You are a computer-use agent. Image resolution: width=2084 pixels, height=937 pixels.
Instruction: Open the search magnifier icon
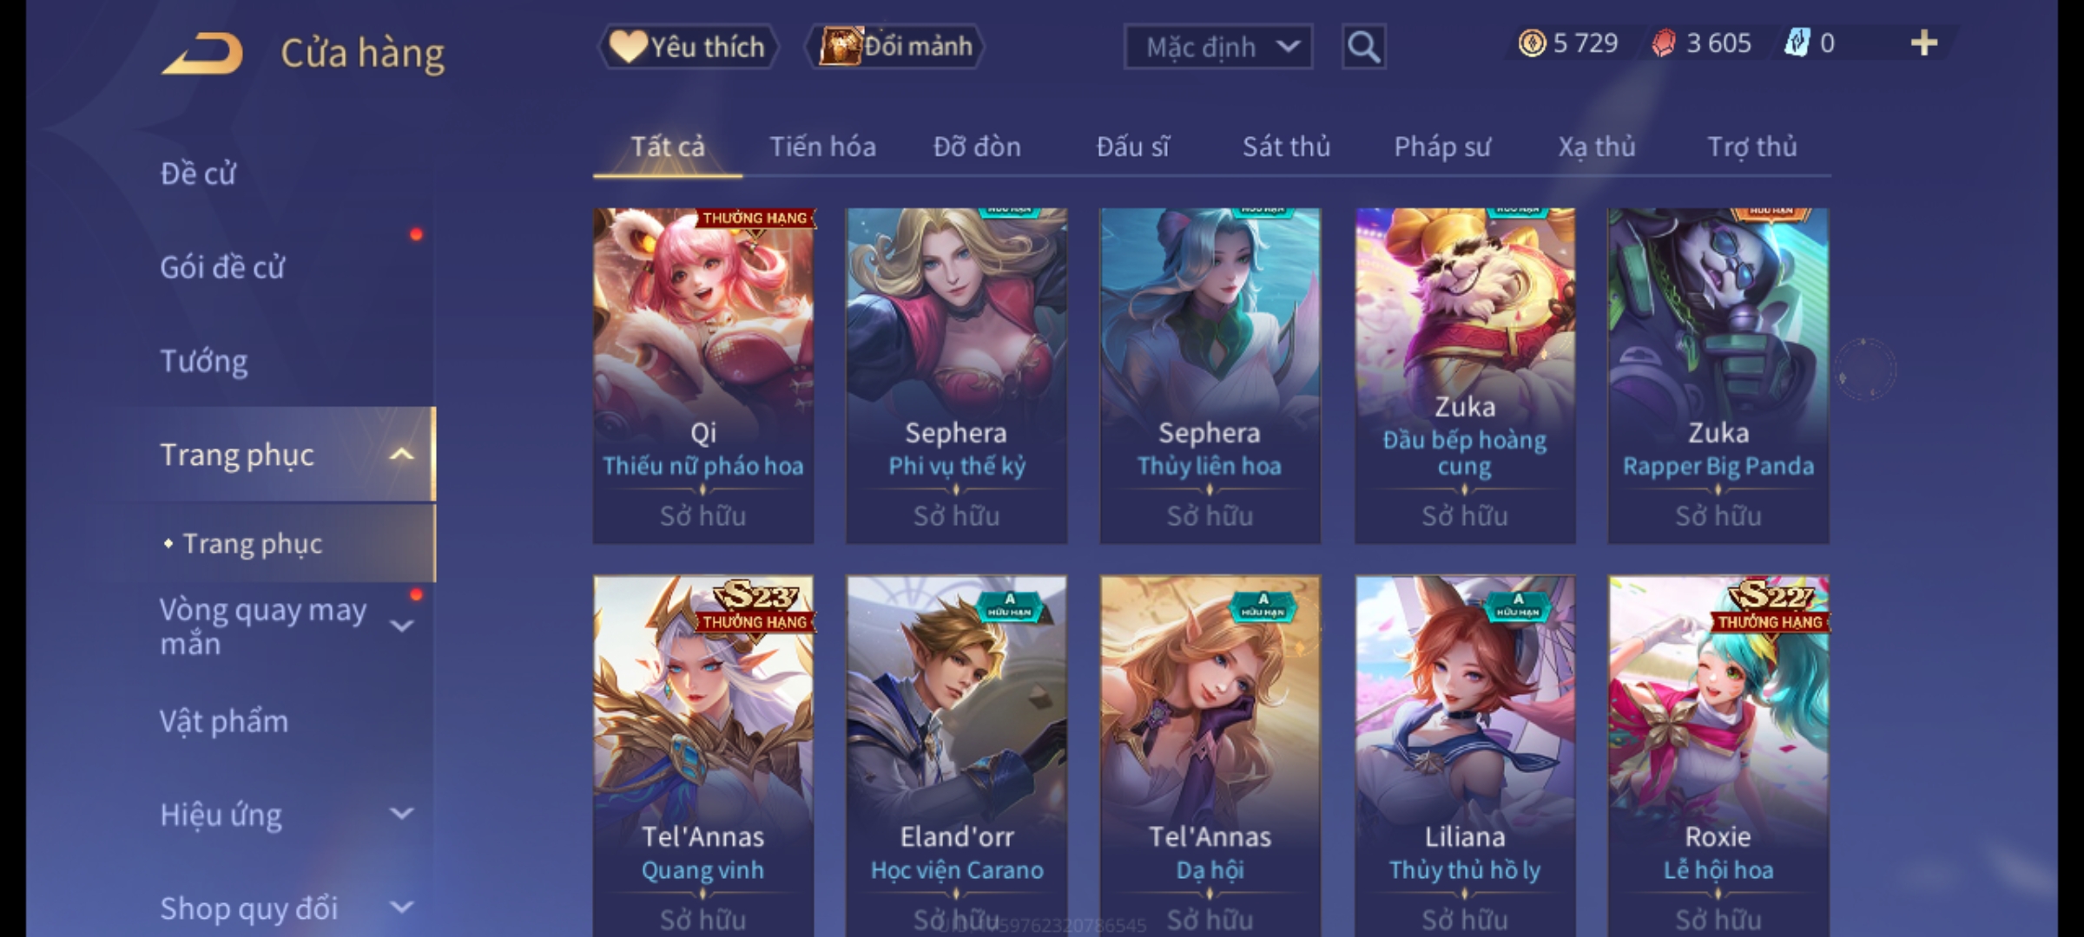[1363, 47]
